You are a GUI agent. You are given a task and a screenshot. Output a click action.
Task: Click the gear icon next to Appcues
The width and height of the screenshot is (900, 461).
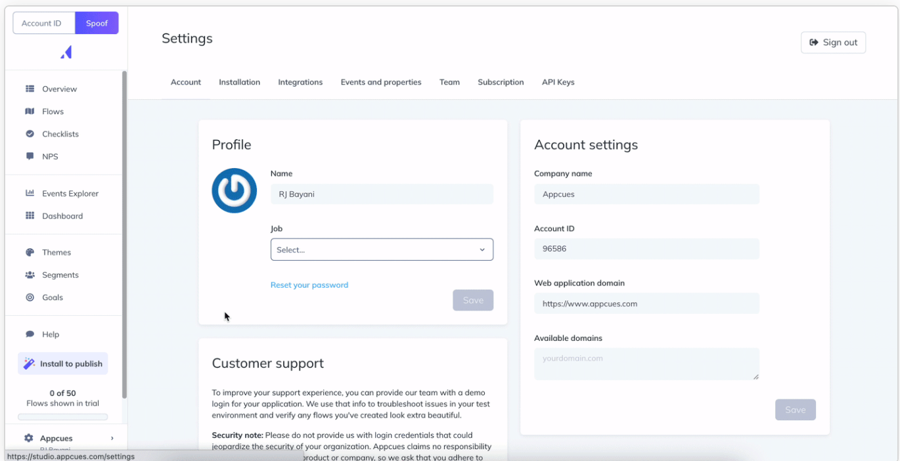click(29, 438)
